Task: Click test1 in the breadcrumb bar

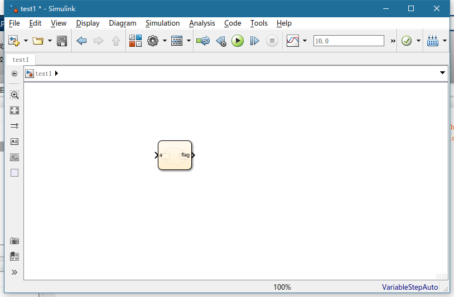Action: click(x=44, y=74)
